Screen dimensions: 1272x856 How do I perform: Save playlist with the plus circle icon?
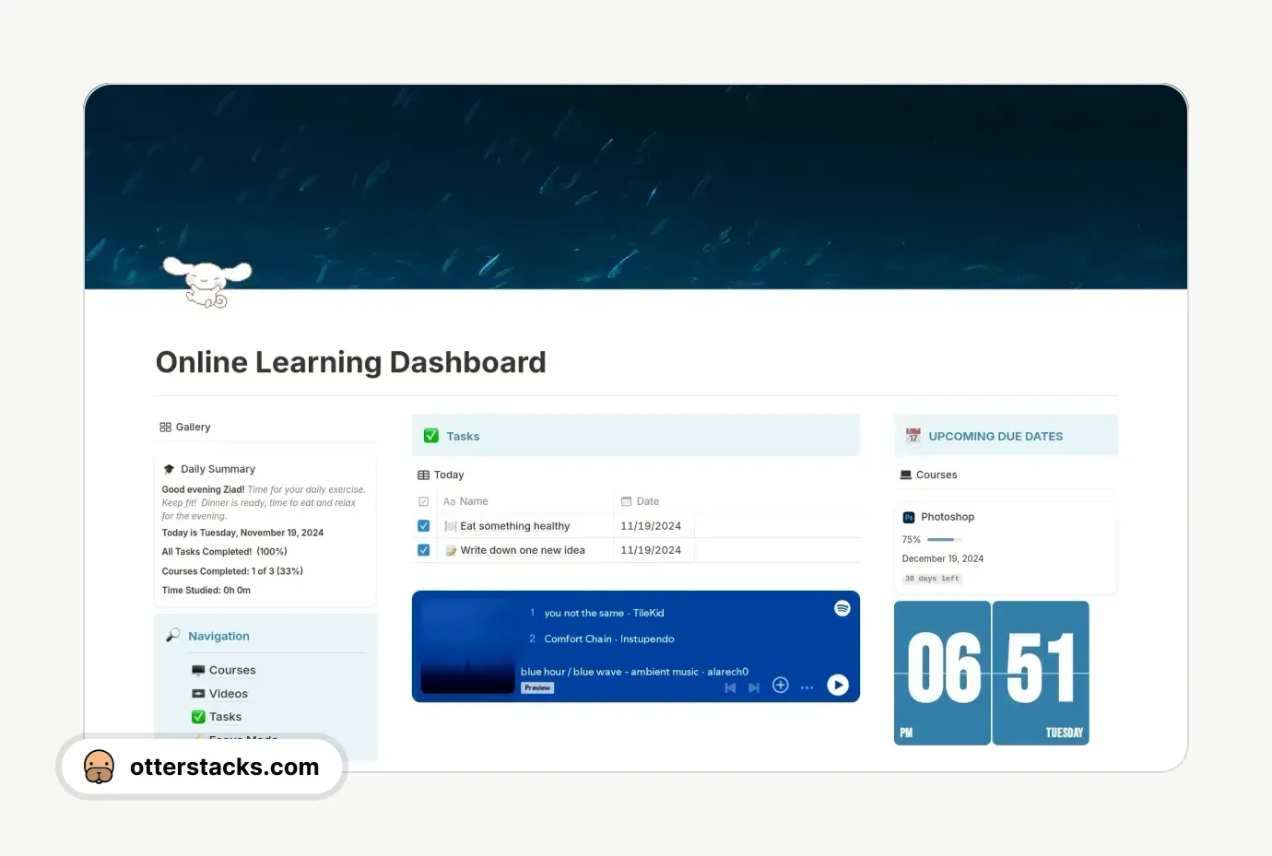[x=781, y=685]
